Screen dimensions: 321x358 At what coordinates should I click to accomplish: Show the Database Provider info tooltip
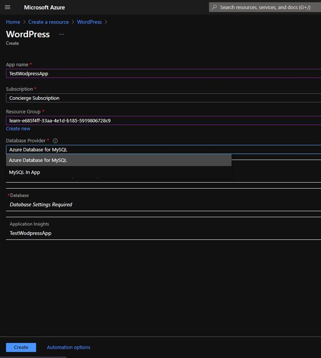click(55, 141)
